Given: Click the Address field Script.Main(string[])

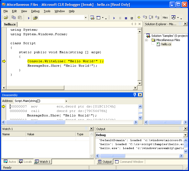Looking at the screenshot, I should [x=39, y=101].
